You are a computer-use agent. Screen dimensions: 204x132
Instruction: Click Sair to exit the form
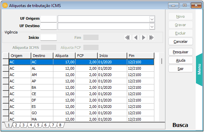pyautogui.click(x=181, y=69)
